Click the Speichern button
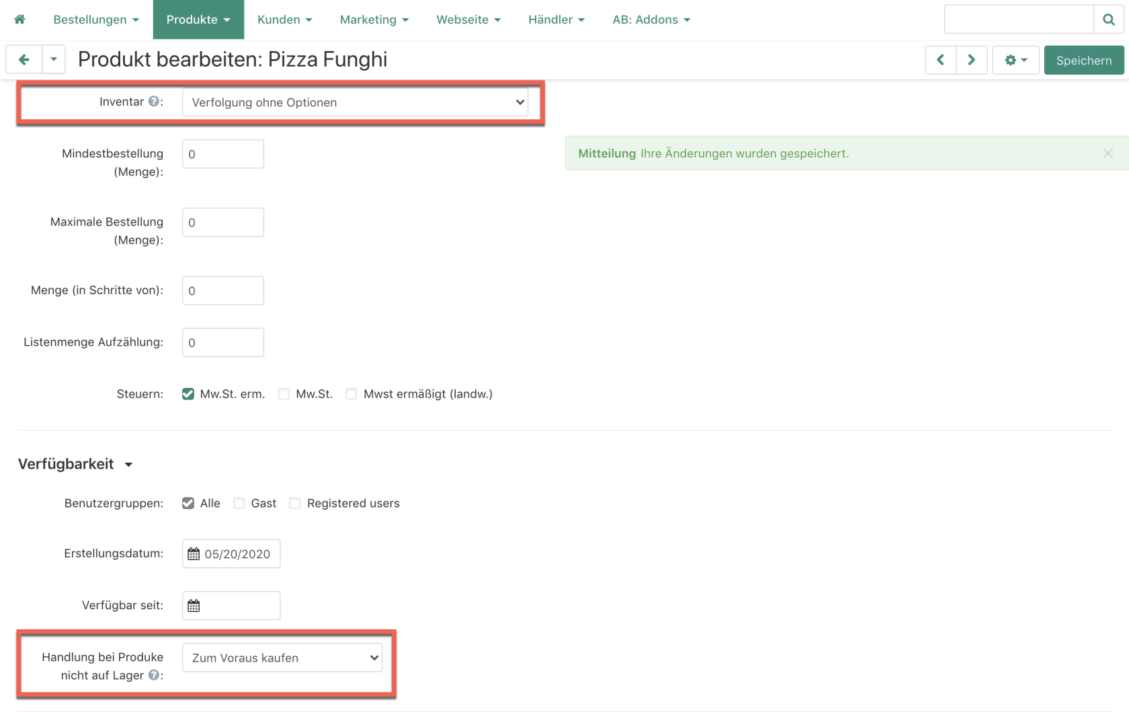The width and height of the screenshot is (1129, 724). (x=1084, y=60)
